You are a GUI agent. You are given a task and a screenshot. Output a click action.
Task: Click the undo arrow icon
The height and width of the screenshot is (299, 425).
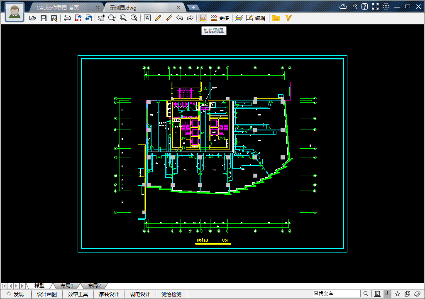pyautogui.click(x=179, y=18)
